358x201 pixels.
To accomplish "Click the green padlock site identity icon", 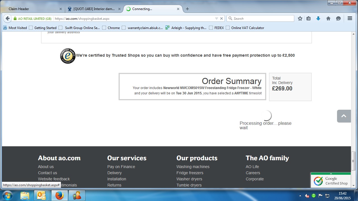I will coord(15,19).
